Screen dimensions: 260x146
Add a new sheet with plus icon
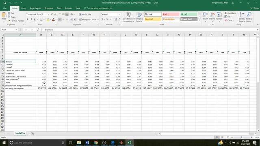tap(32, 133)
